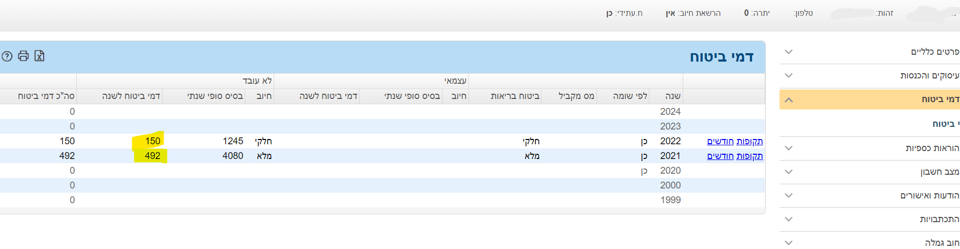The width and height of the screenshot is (960, 249).
Task: Click the סה"כ דמי ביטוח column header
Action: pyautogui.click(x=46, y=96)
